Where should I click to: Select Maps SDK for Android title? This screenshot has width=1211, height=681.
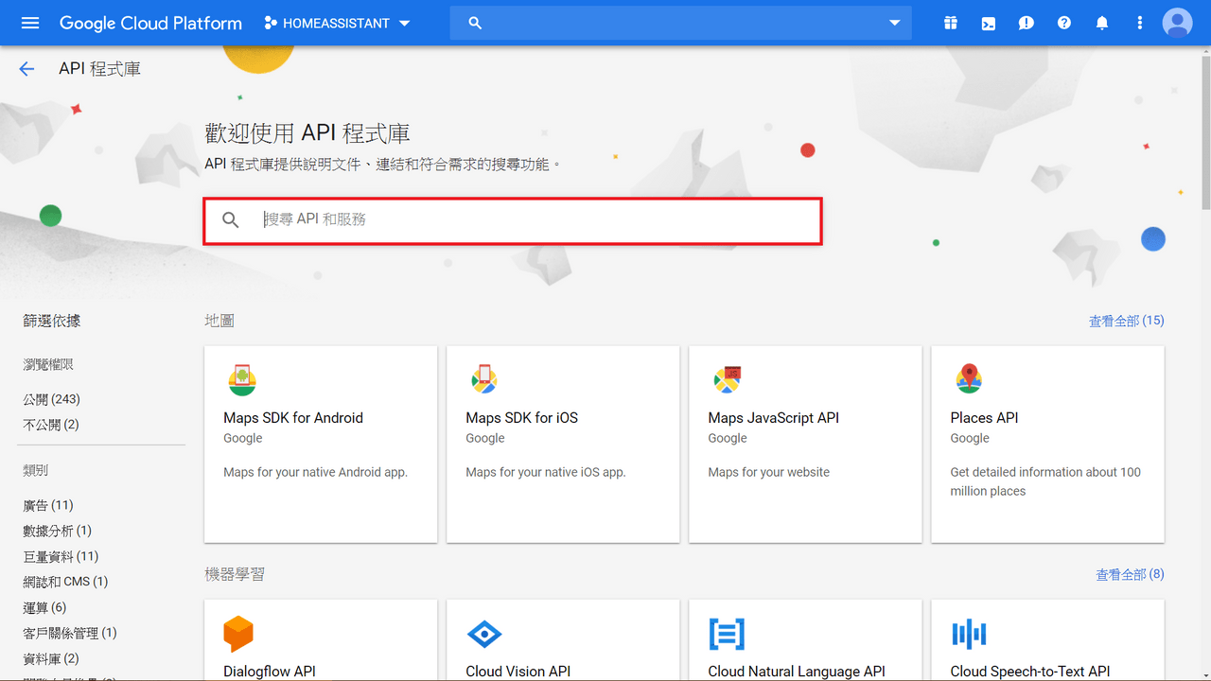point(293,418)
